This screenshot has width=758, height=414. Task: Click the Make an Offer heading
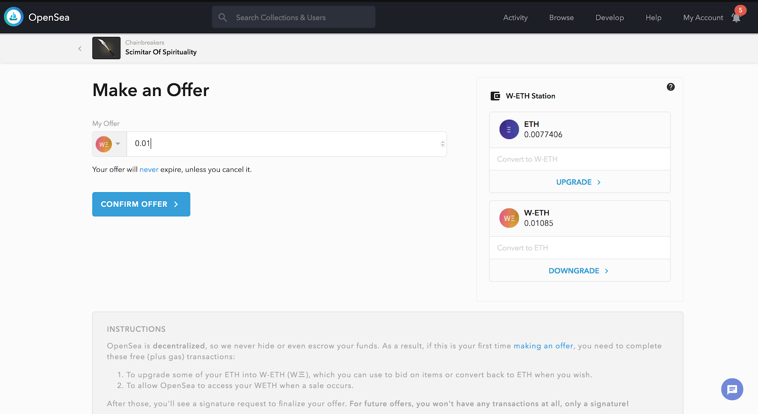click(x=151, y=90)
